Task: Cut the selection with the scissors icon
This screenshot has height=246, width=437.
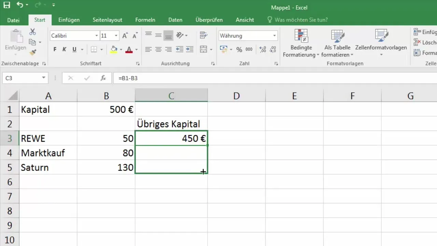Action: 33,32
